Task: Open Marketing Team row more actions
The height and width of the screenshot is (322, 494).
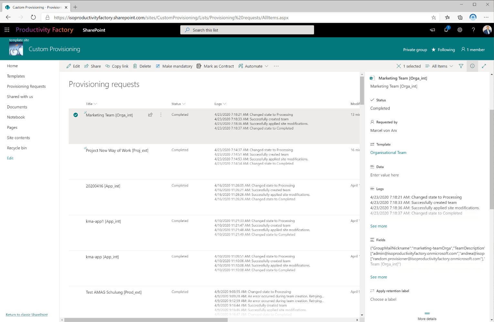Action: click(x=161, y=115)
